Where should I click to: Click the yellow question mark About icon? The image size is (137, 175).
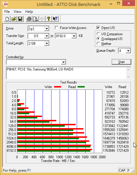49,19
